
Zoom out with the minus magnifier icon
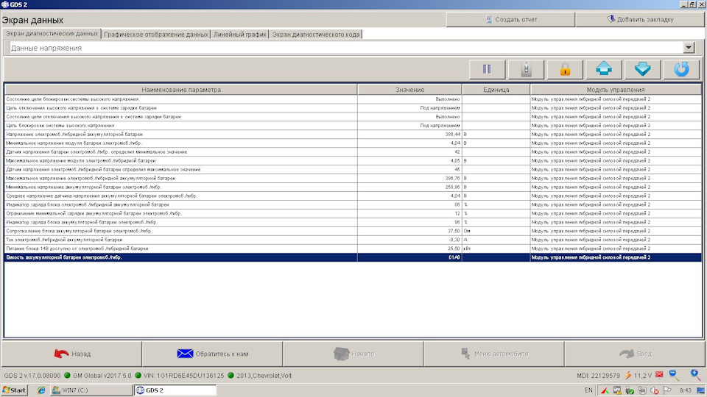coord(674,374)
